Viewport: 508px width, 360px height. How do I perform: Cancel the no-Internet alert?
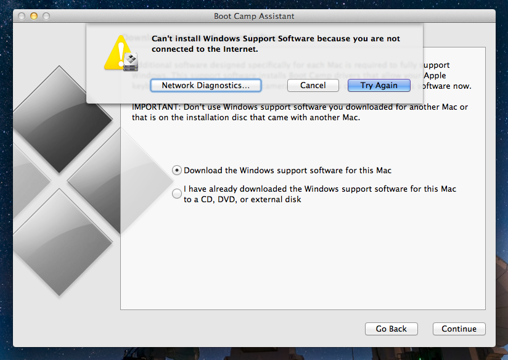[313, 85]
